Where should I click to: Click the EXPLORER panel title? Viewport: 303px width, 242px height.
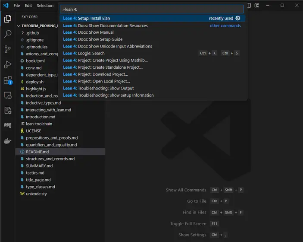click(30, 17)
